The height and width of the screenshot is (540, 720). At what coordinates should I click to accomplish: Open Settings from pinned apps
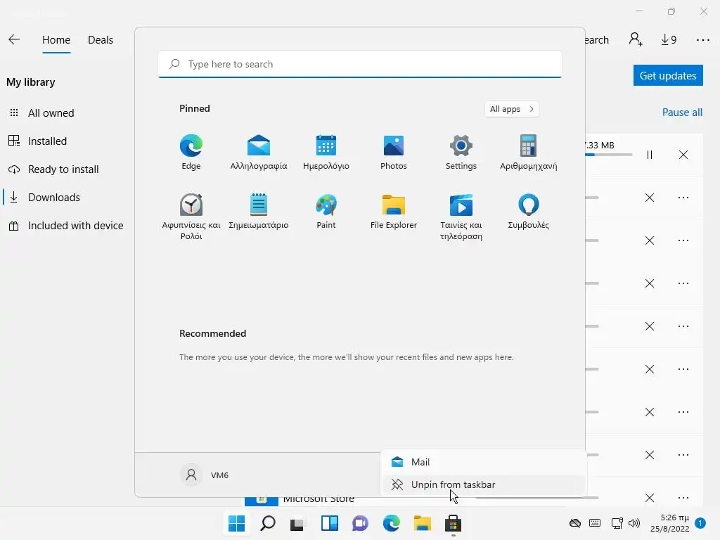point(461,152)
